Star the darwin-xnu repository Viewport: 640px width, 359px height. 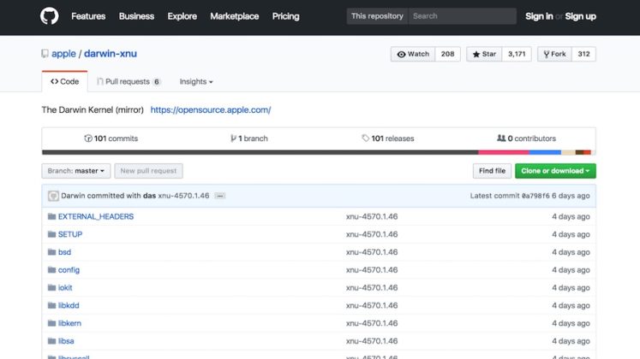point(484,54)
